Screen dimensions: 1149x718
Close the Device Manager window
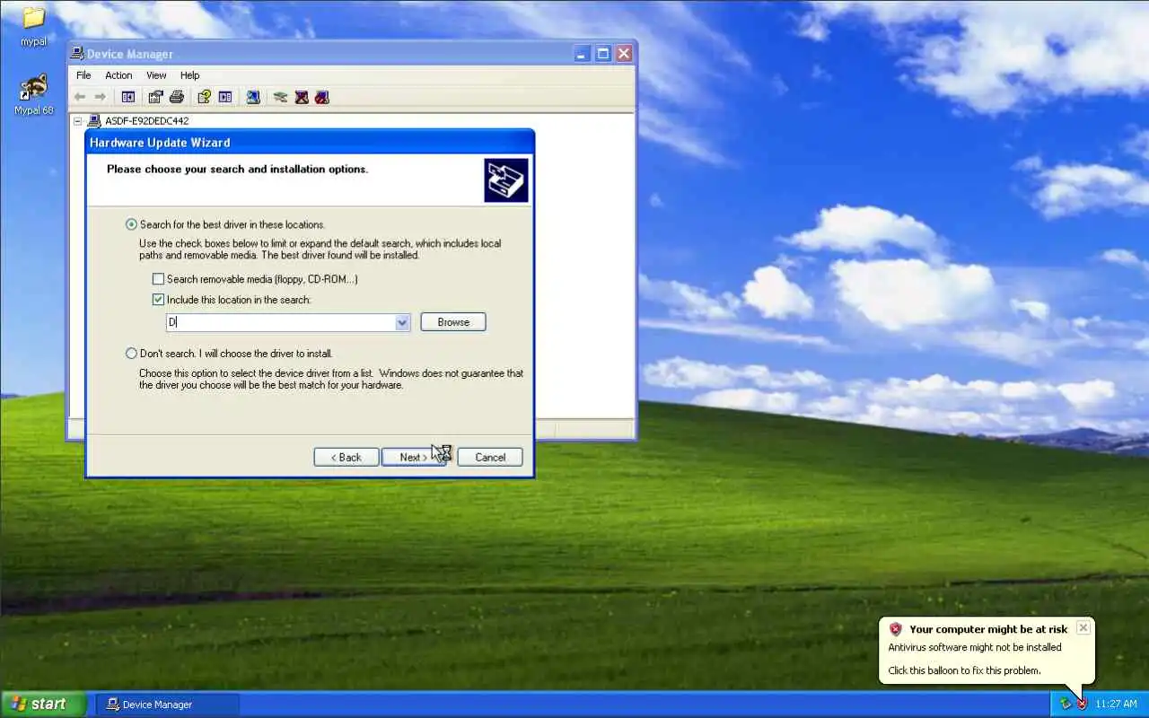624,54
